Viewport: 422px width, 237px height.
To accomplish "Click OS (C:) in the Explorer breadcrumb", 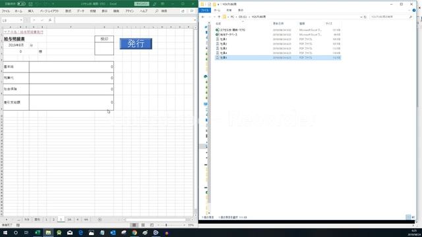I will tap(243, 17).
